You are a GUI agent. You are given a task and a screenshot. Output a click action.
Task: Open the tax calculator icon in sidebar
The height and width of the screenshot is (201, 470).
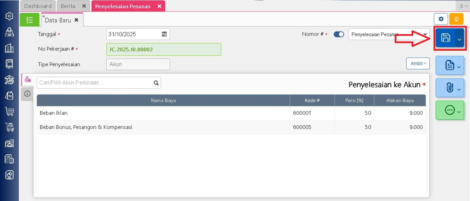[9, 159]
